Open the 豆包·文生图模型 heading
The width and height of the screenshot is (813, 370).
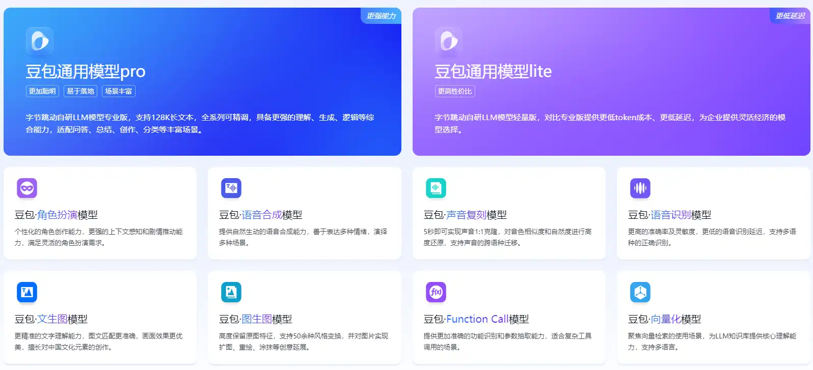[x=51, y=319]
